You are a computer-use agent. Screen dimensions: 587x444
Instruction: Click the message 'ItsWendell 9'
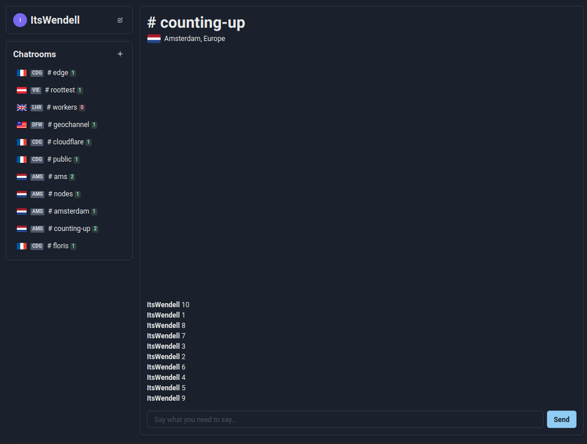(x=166, y=398)
